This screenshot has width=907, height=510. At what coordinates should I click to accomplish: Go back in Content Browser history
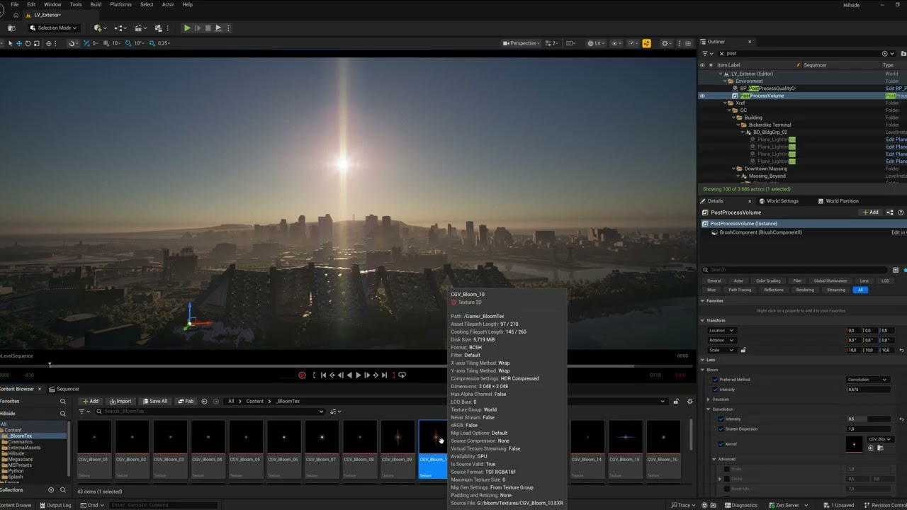coord(205,401)
